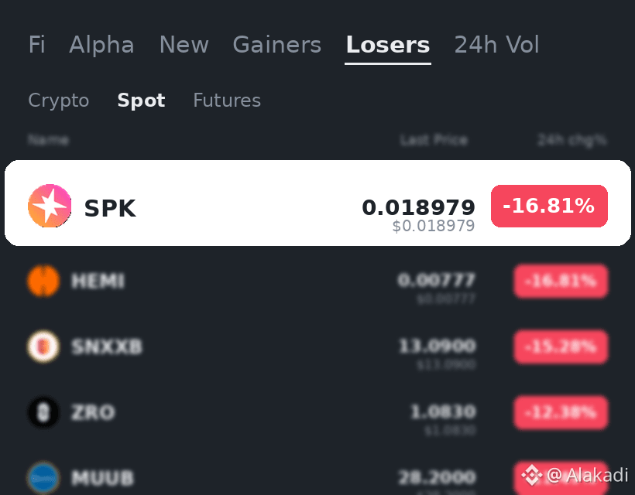Click the SPK star coin icon
635x495 pixels.
coord(50,206)
